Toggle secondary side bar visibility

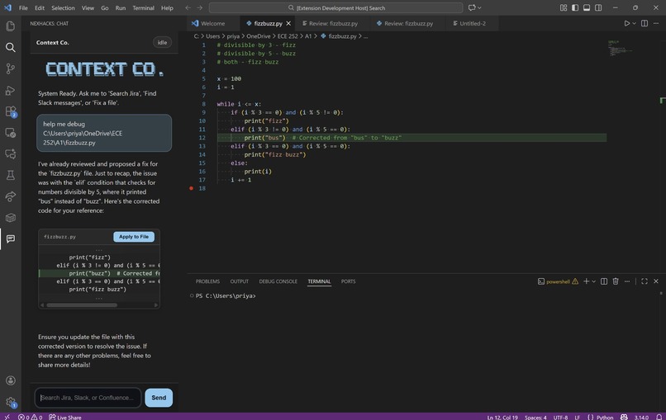[598, 7]
